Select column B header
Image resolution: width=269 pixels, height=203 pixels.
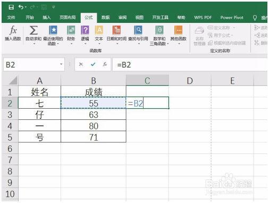coord(94,80)
